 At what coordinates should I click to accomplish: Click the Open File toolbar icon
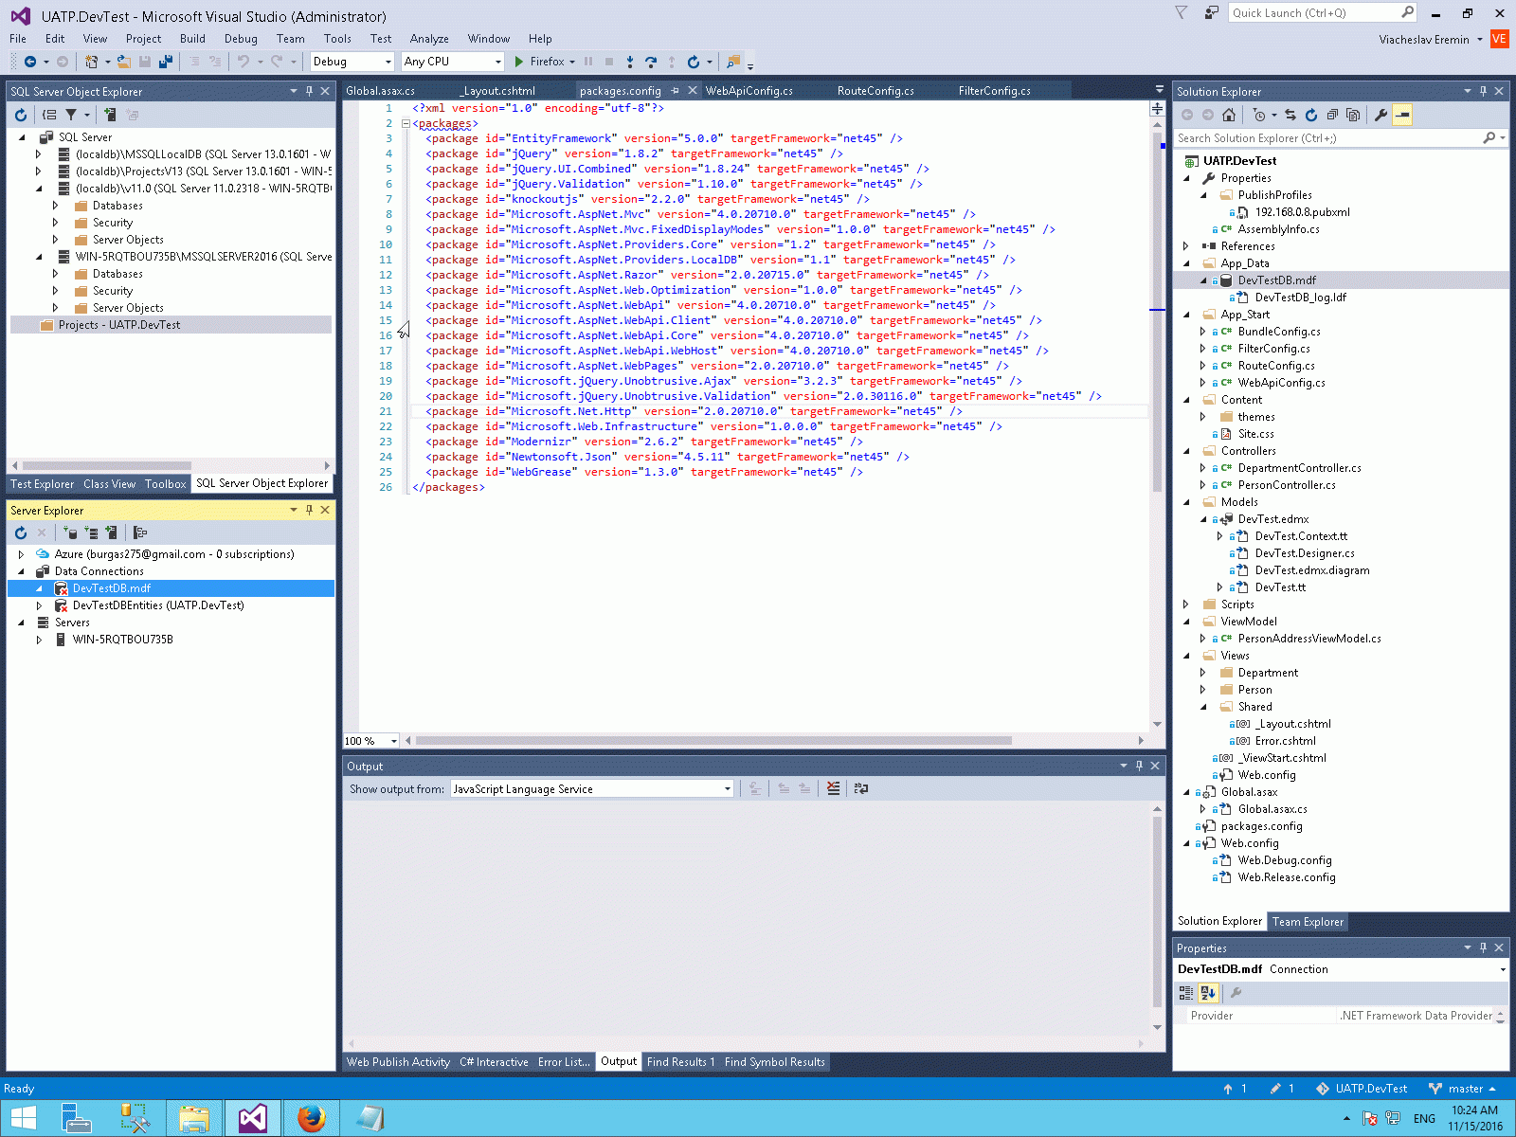pyautogui.click(x=123, y=62)
